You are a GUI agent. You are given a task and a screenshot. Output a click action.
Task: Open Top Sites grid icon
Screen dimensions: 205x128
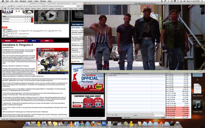[5, 9]
